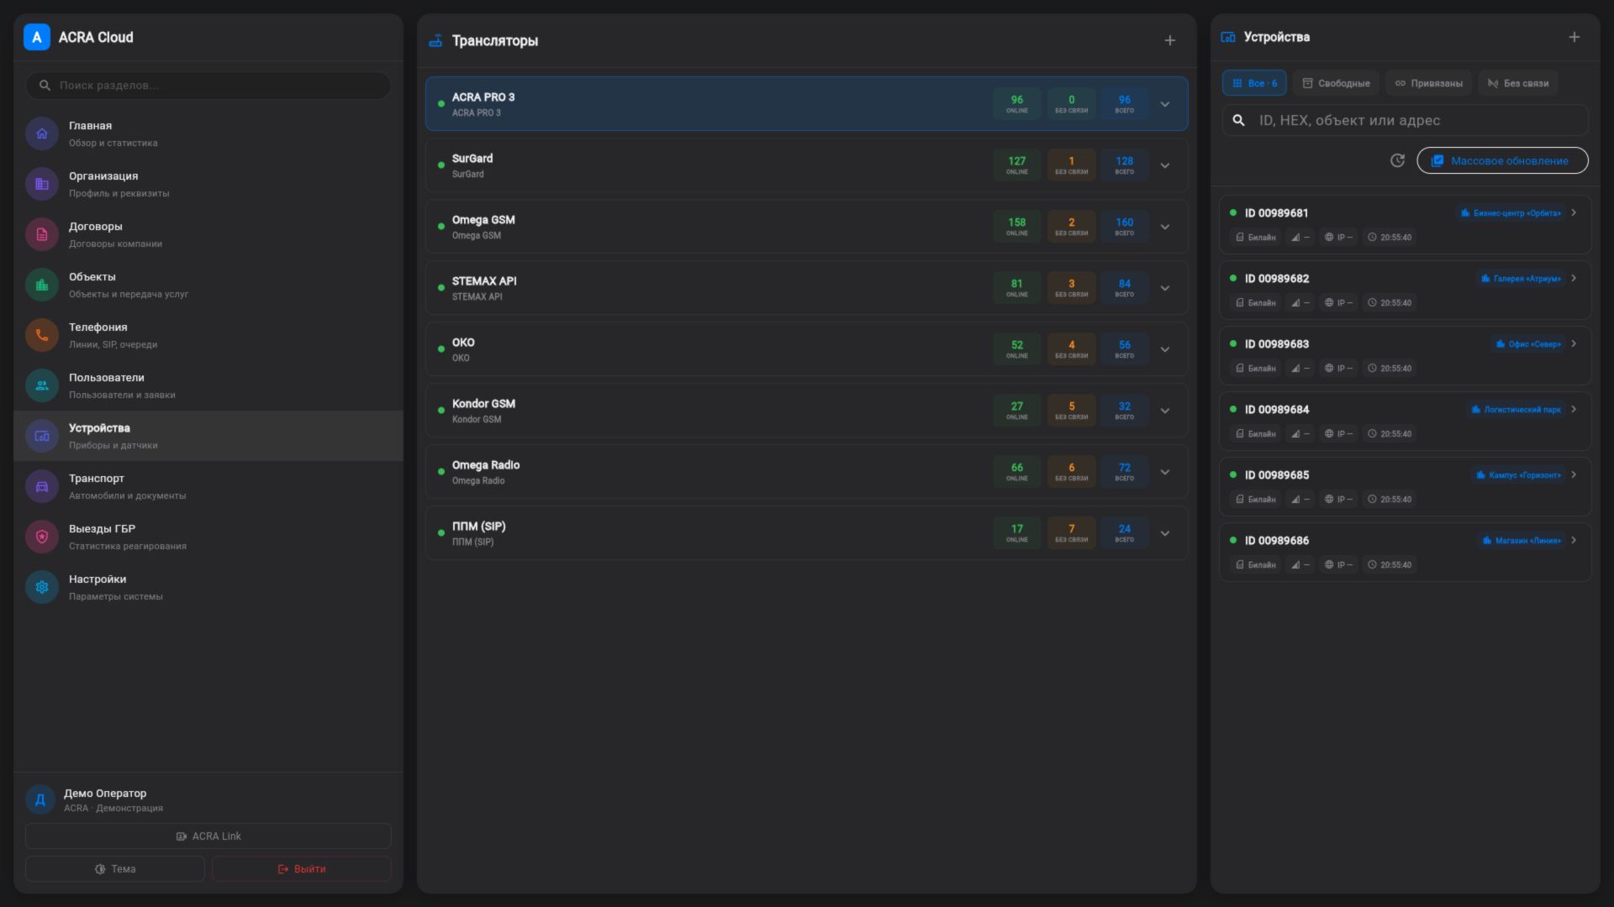Click the Телефония phone icon
This screenshot has width=1614, height=907.
click(x=42, y=335)
